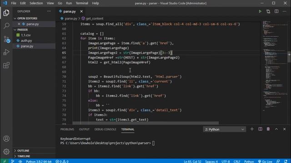Image resolution: width=291 pixels, height=163 pixels.
Task: Switch to the Output panel tab
Action: (84, 129)
